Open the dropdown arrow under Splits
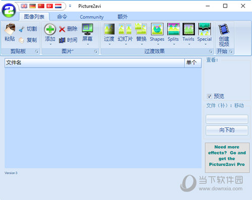Screen dimensions: 252x200 pyautogui.click(x=174, y=45)
